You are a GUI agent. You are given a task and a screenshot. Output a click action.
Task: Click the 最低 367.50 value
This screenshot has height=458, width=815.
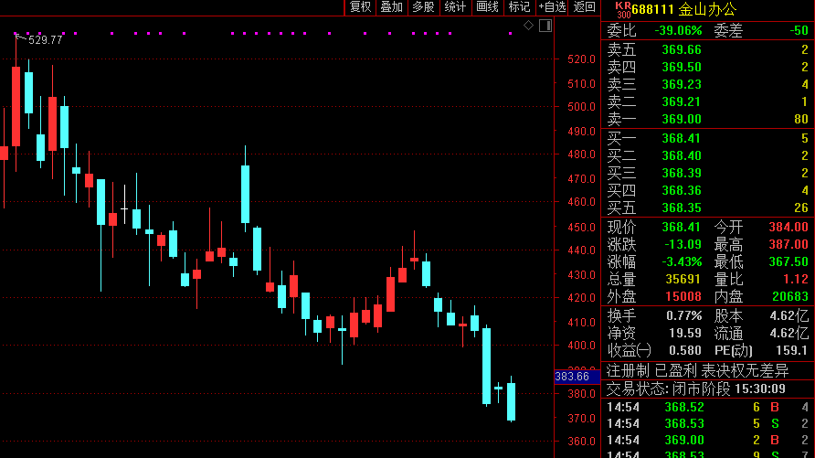pos(789,261)
